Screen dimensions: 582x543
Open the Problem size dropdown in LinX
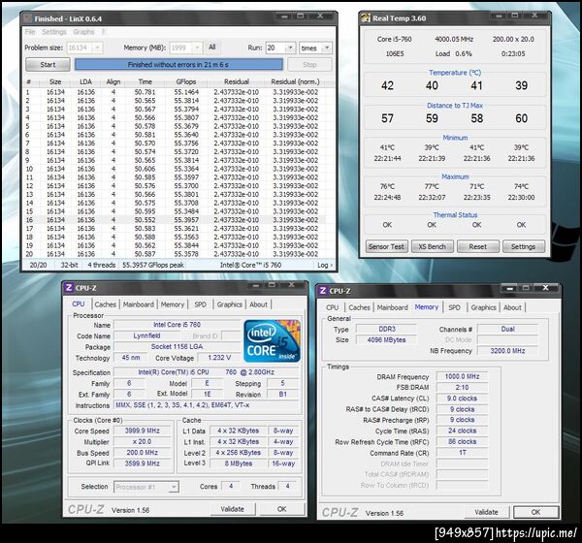[97, 48]
